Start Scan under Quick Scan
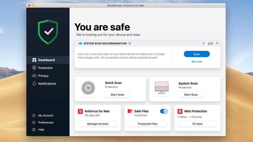Viewport: 253px width, 142px height. 118,95
